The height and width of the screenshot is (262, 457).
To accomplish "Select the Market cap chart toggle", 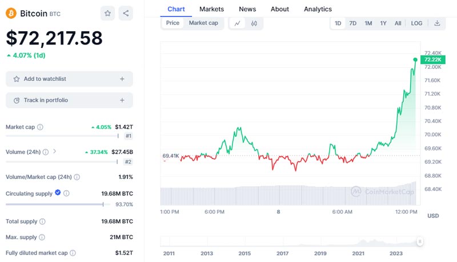I will [x=203, y=23].
